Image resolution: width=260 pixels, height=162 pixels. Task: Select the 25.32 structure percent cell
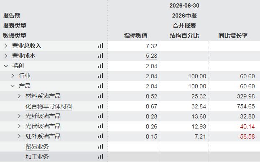coord(199,96)
